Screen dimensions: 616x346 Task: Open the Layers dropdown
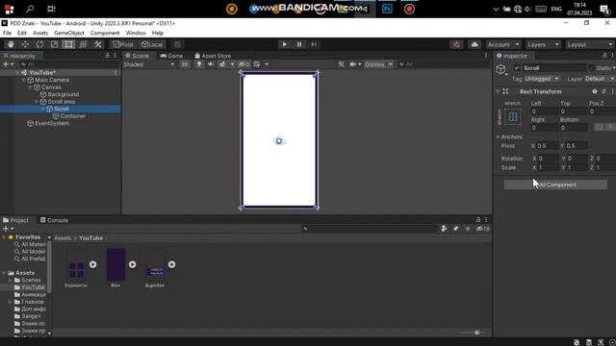(x=543, y=44)
